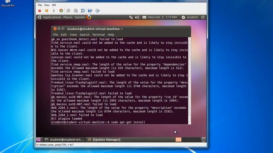273x153 pixels.
Task: Click 'gb_an_guestbook_detect.nasl failed to load' line
Action: point(87,39)
